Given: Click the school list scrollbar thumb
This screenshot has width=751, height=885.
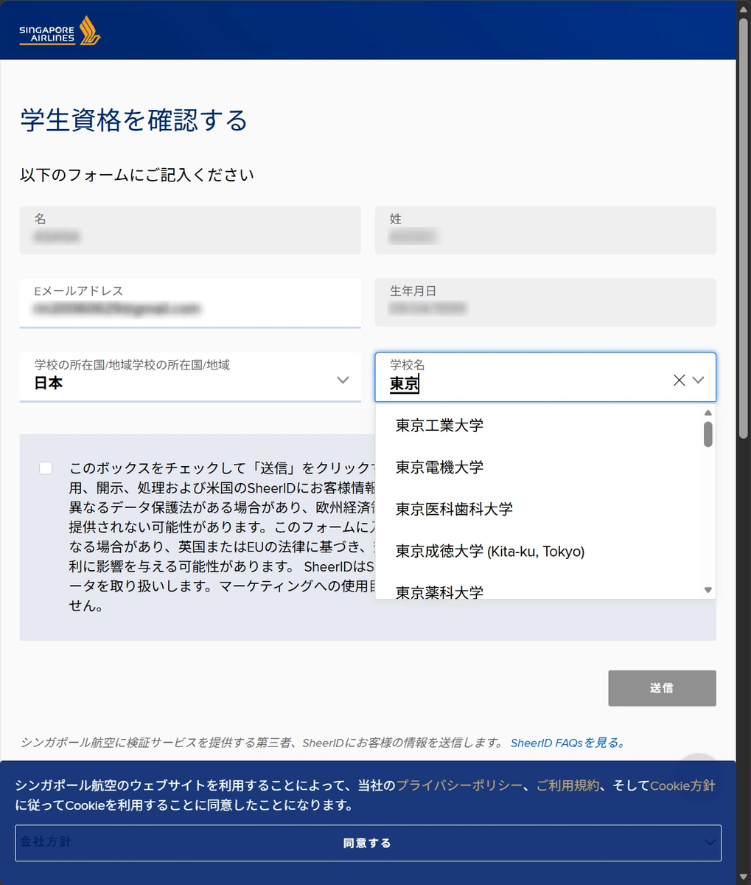Looking at the screenshot, I should pyautogui.click(x=708, y=434).
